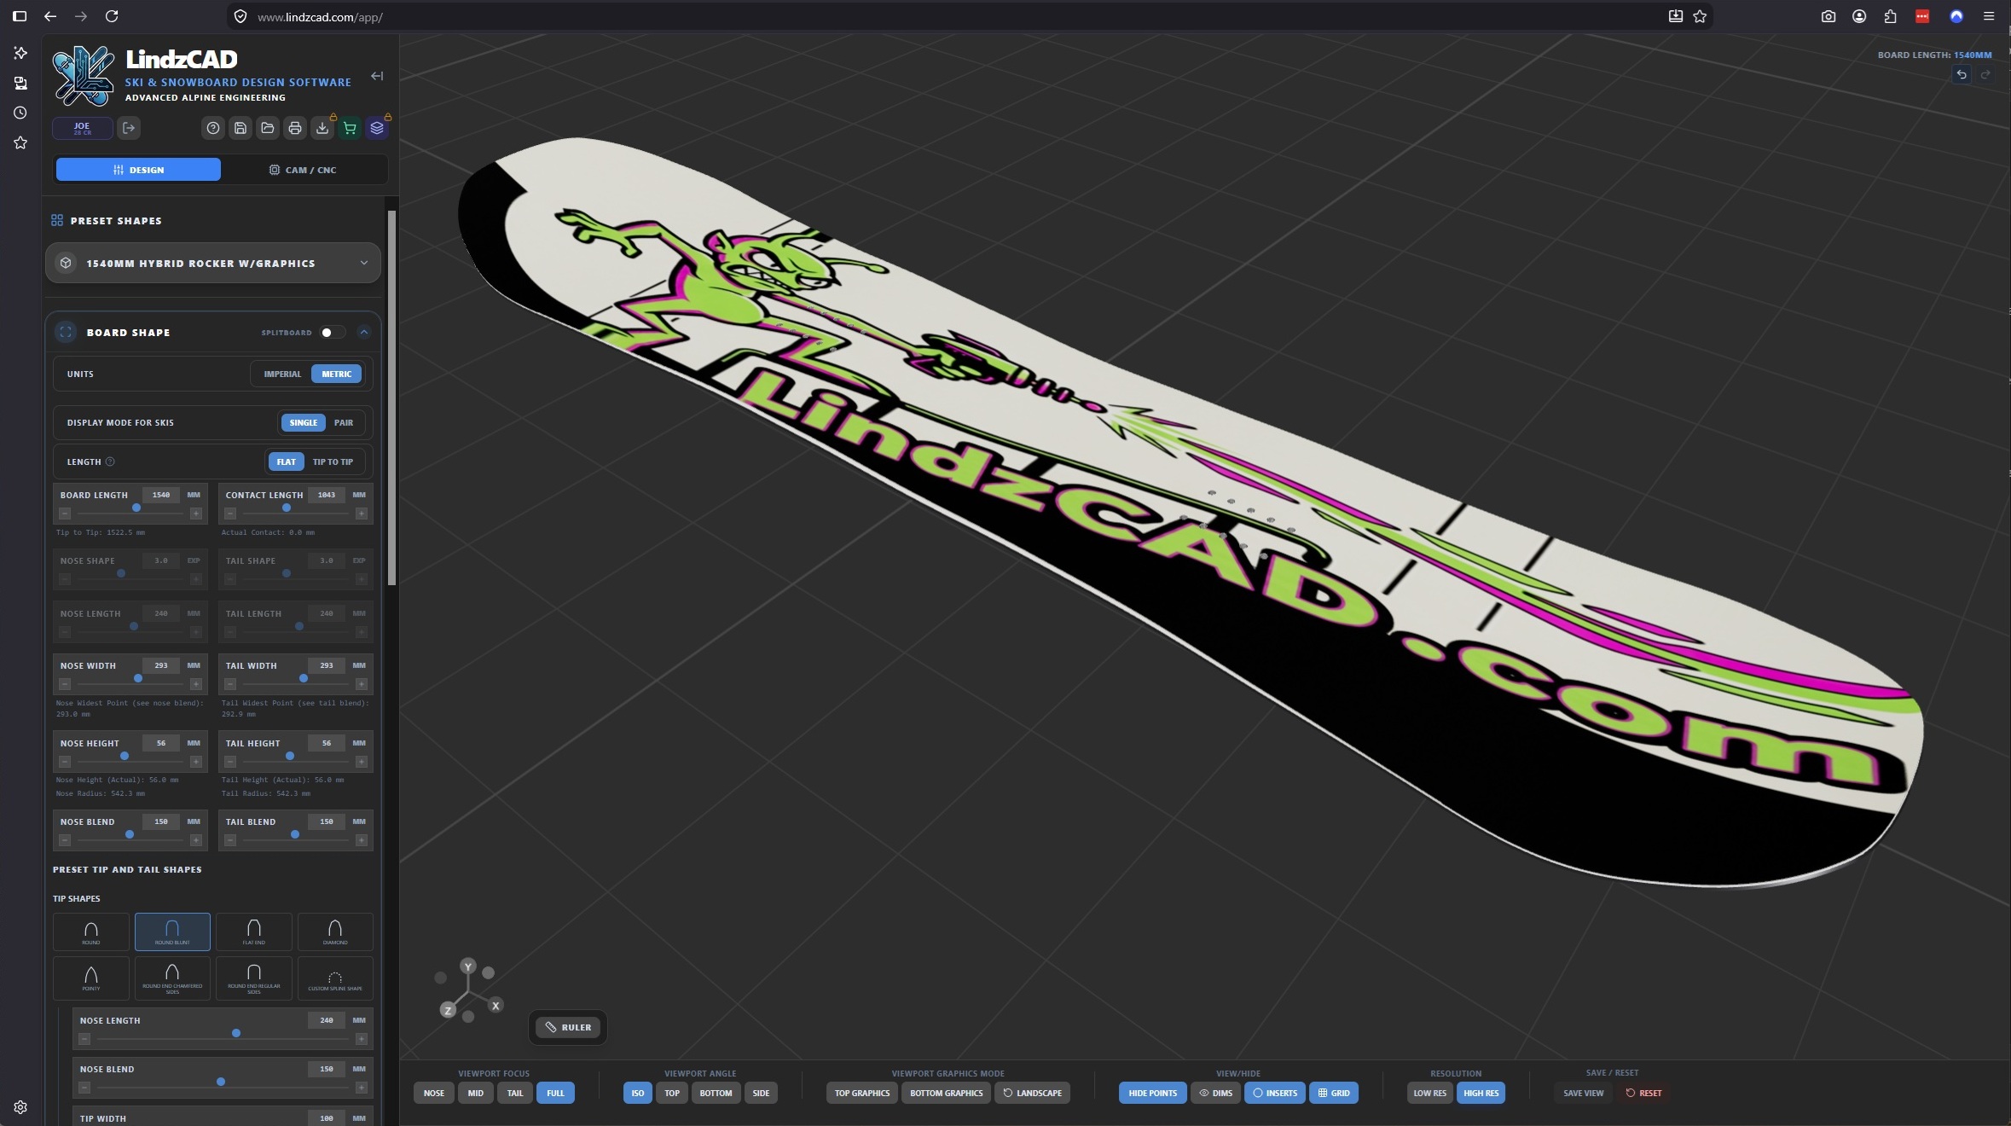Increase Board Length with plus button
Screen dimensions: 2011x1126
pyautogui.click(x=196, y=514)
